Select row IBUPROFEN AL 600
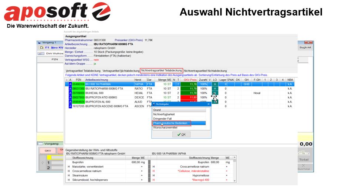345x190 pixels. pyautogui.click(x=180, y=102)
